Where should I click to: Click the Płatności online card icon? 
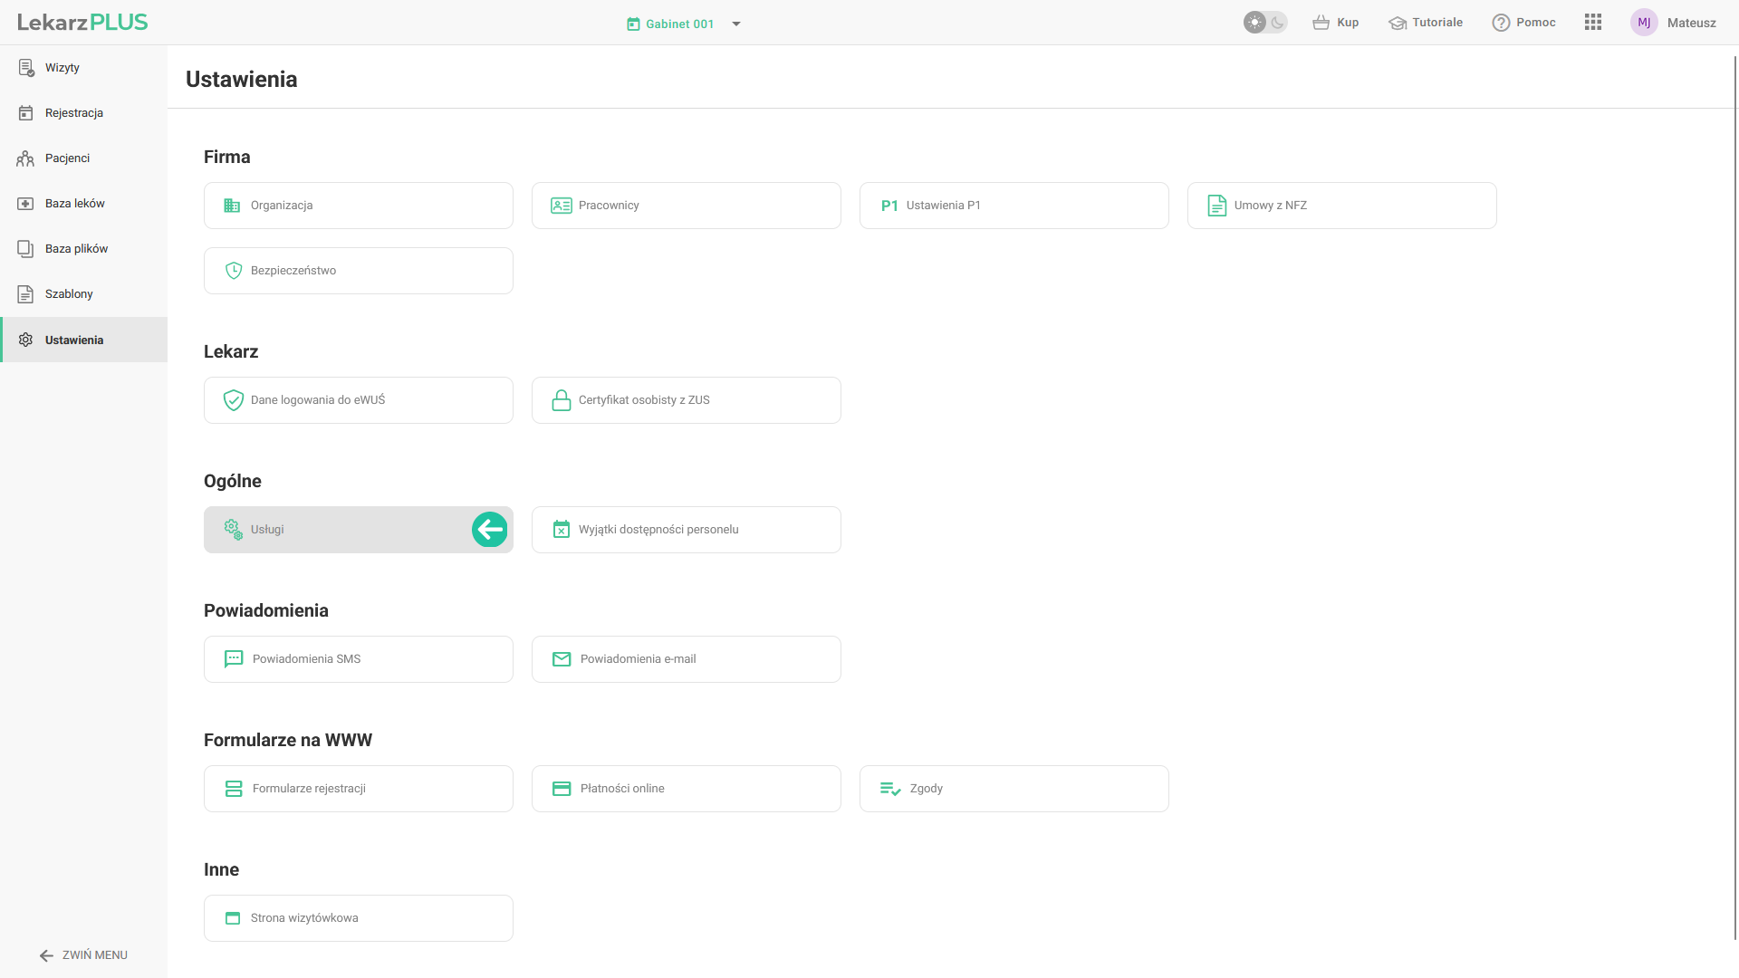[x=562, y=789]
